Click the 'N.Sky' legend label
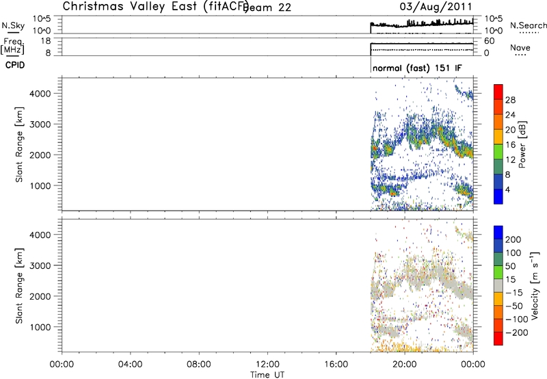The width and height of the screenshot is (547, 379). point(13,25)
